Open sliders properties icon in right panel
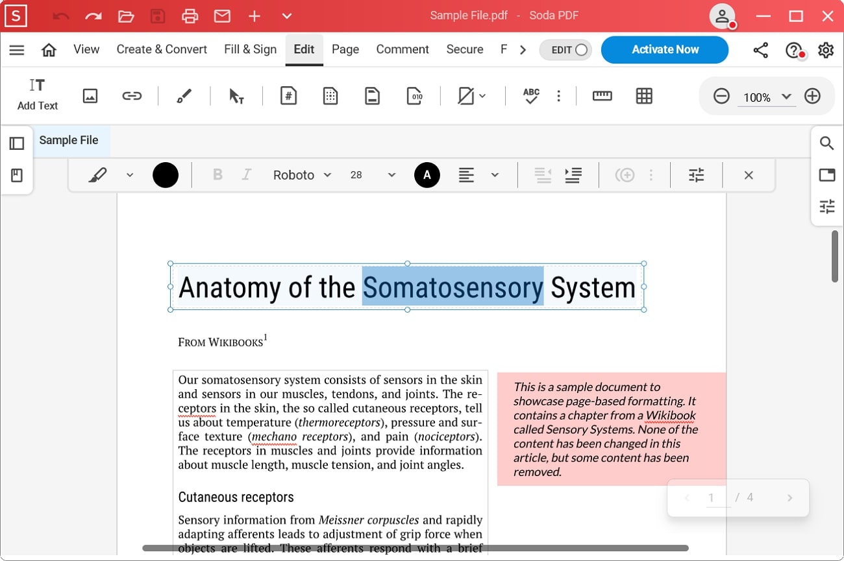This screenshot has height=561, width=844. pos(826,206)
